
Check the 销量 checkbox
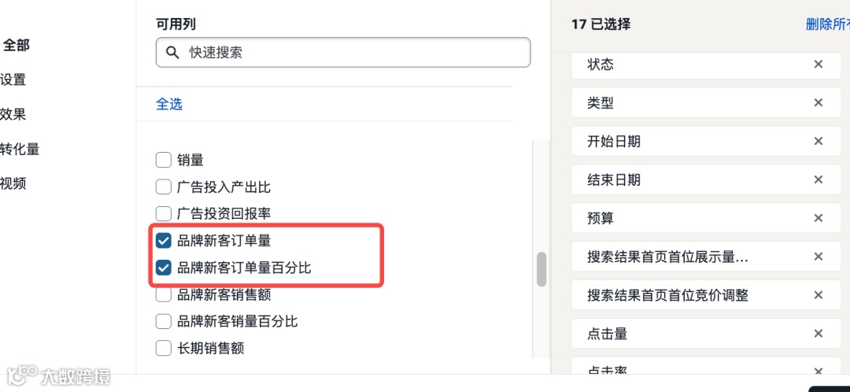pos(164,161)
